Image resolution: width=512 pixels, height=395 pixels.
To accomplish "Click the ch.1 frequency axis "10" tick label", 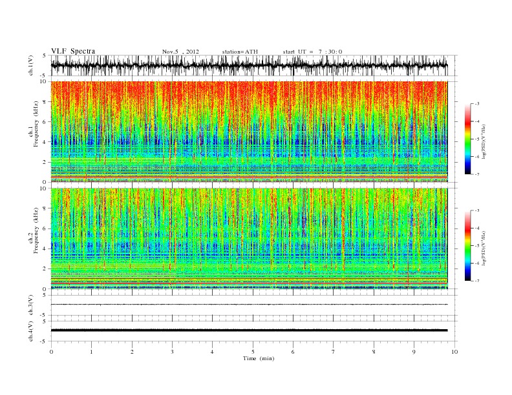I will point(45,81).
